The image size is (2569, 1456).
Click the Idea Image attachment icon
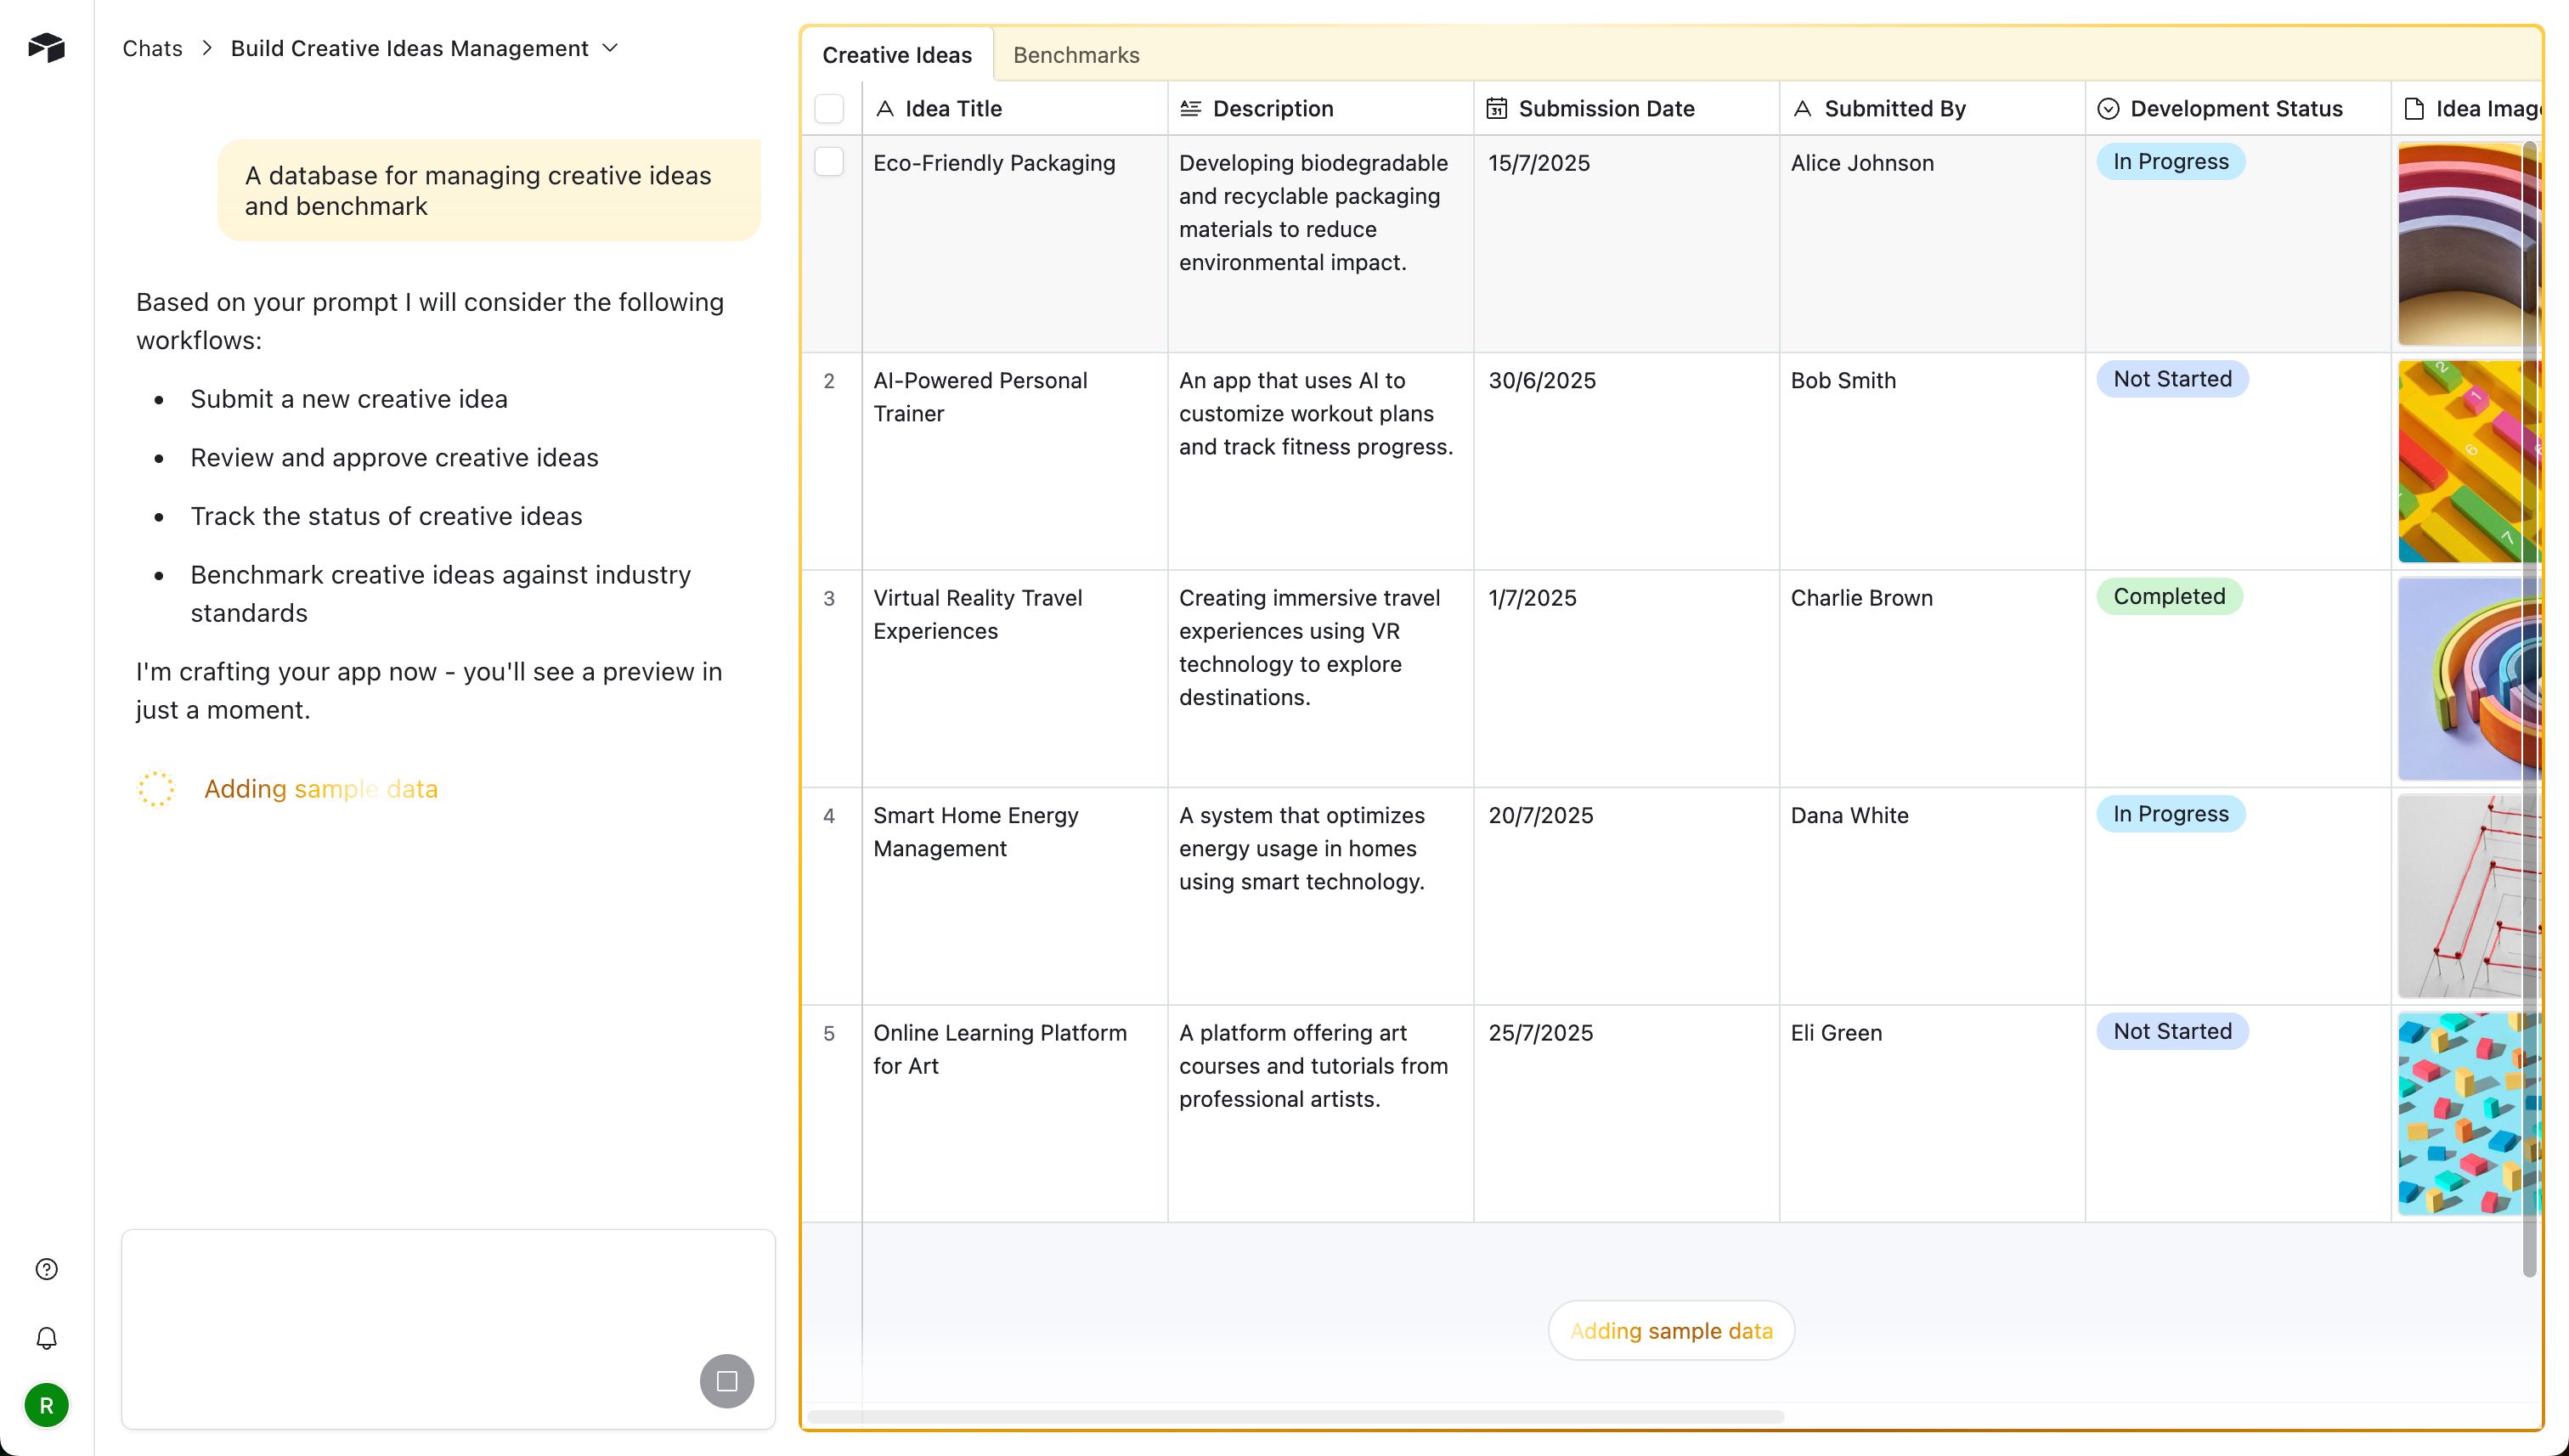(2414, 109)
